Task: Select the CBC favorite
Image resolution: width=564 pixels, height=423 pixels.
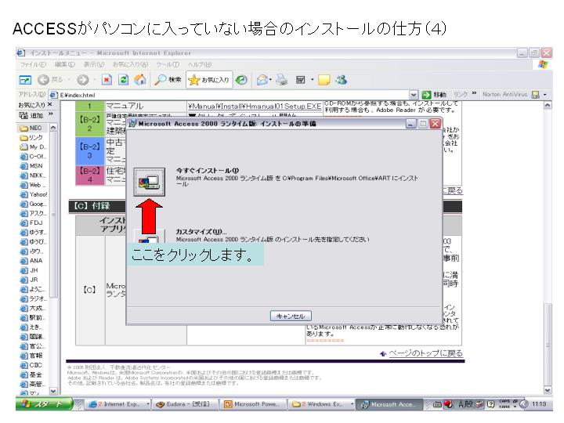Action: (x=31, y=365)
